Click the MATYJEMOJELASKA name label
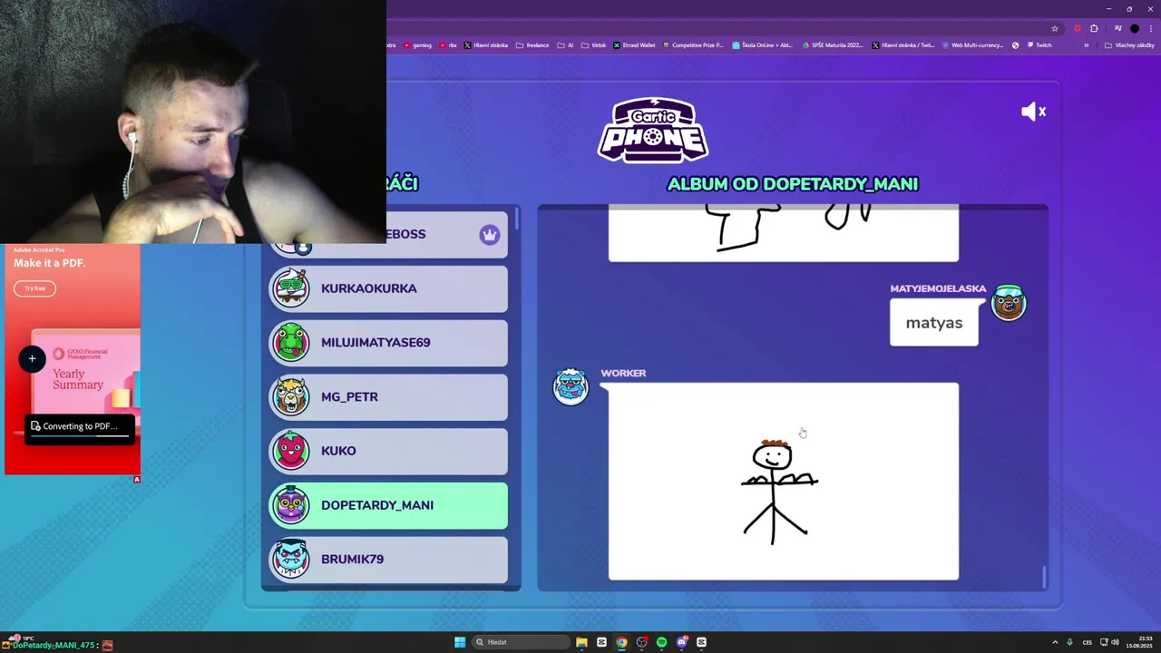This screenshot has height=653, width=1161. [938, 288]
